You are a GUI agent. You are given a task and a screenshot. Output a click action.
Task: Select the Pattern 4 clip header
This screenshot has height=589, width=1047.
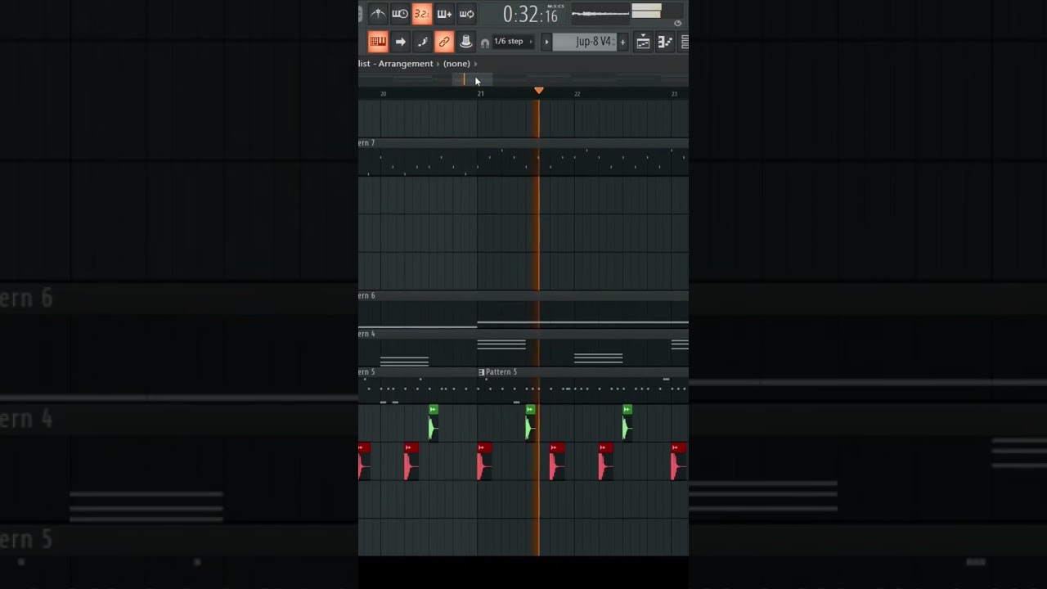[x=523, y=334]
